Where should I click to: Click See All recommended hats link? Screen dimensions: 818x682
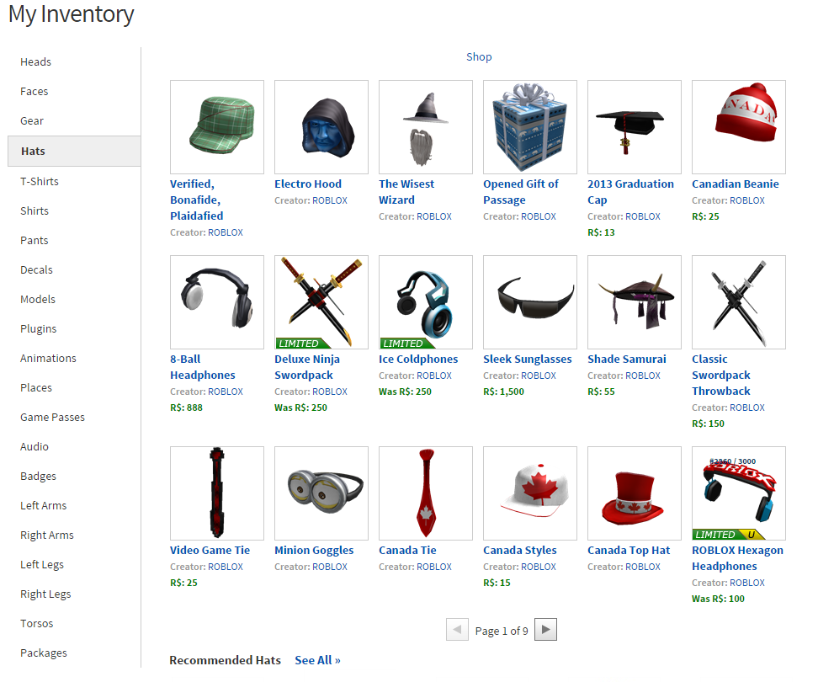pos(318,660)
